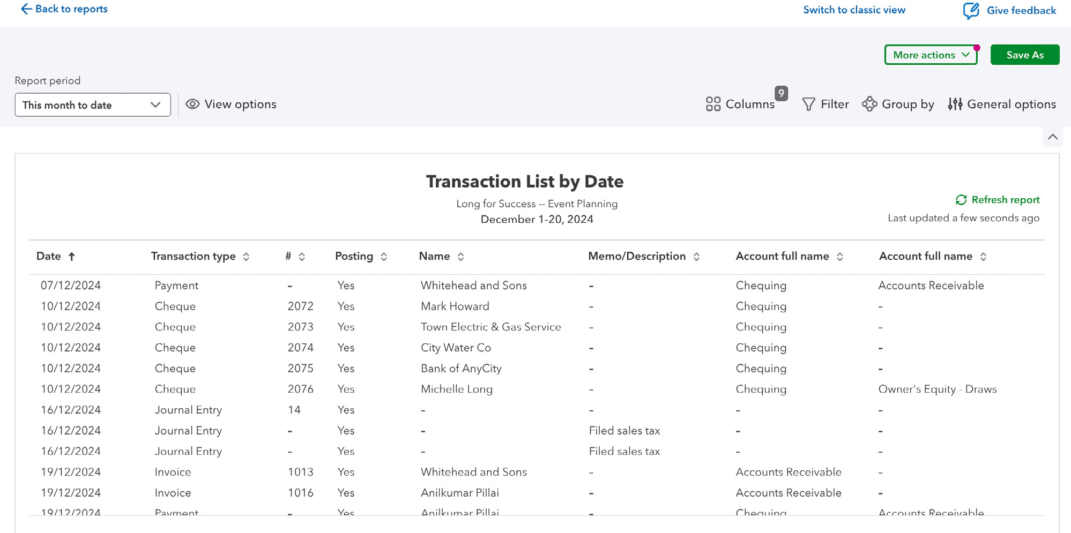Sort by first Account full name arrows
The height and width of the screenshot is (533, 1071).
tap(840, 257)
